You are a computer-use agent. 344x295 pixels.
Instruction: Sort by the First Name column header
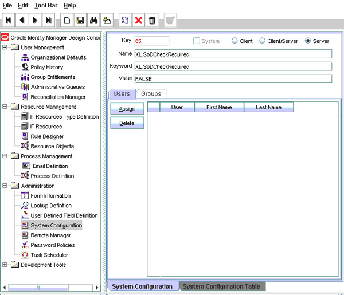coord(219,107)
